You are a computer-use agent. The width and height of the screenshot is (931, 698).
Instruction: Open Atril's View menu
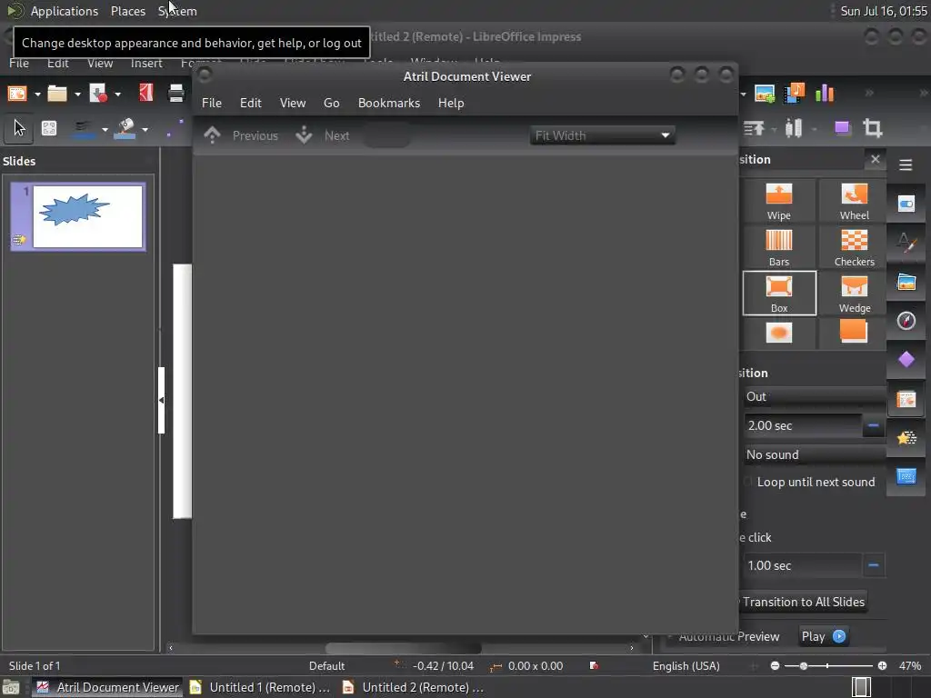point(293,104)
